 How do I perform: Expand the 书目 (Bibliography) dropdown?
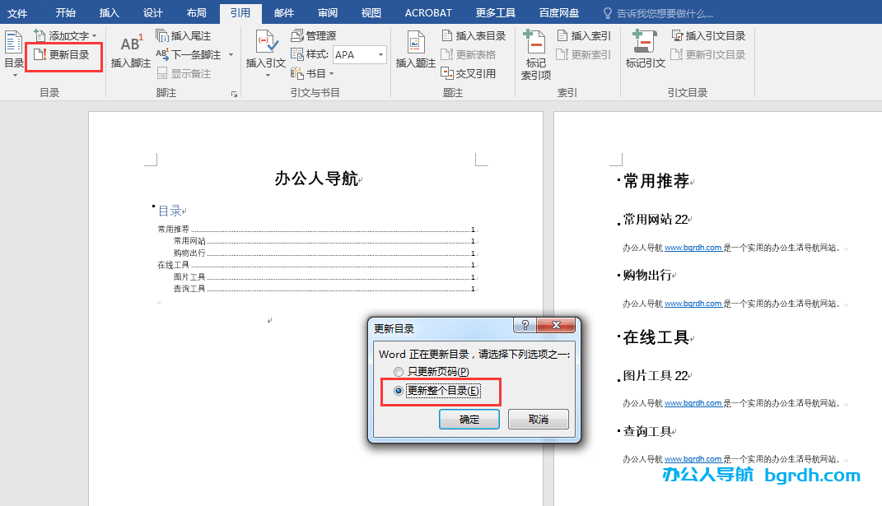tap(313, 72)
